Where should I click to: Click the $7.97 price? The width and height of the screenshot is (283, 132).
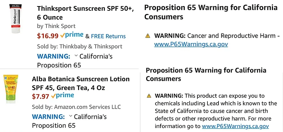coord(40,96)
